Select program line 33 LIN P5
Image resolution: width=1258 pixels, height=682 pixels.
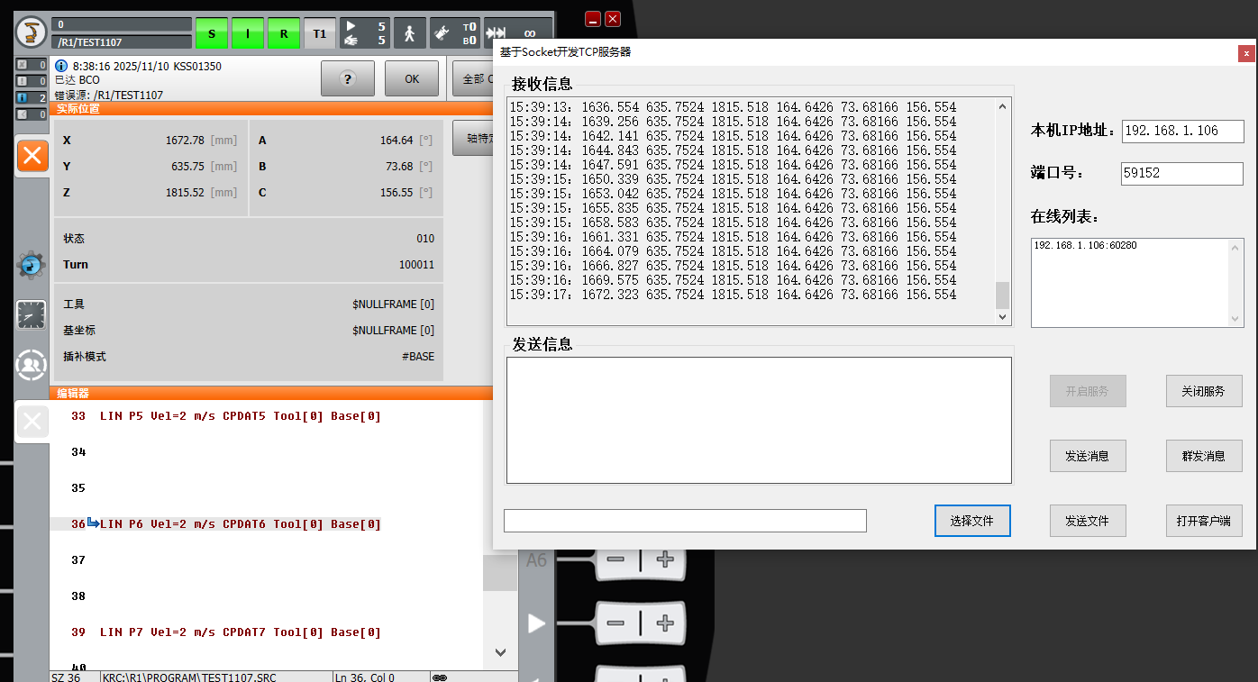point(241,416)
